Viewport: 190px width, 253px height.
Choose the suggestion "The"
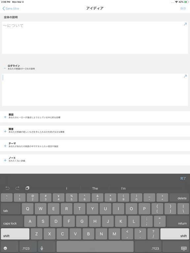[95, 188]
